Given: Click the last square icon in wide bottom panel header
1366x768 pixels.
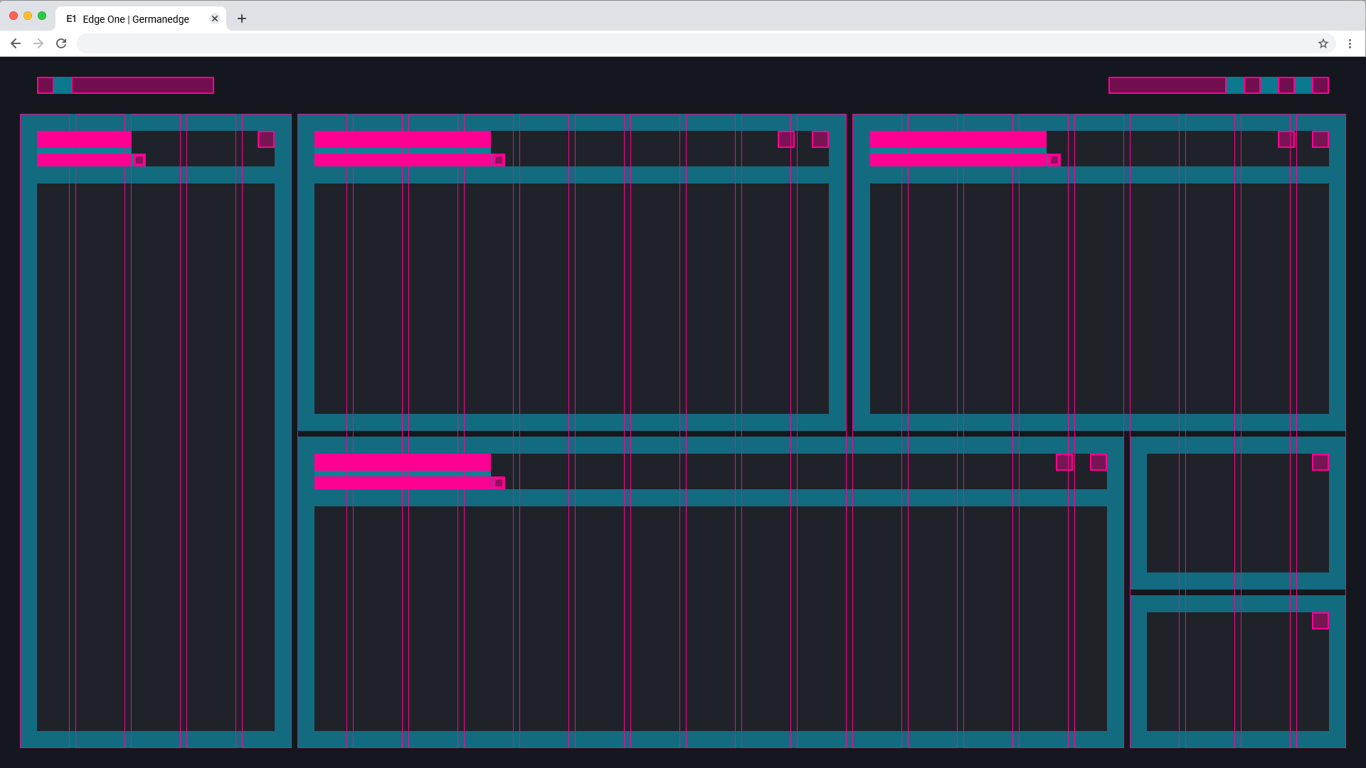Looking at the screenshot, I should [1098, 462].
